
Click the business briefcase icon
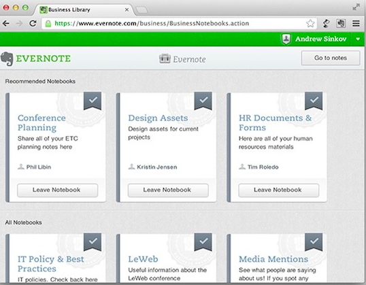(165, 58)
